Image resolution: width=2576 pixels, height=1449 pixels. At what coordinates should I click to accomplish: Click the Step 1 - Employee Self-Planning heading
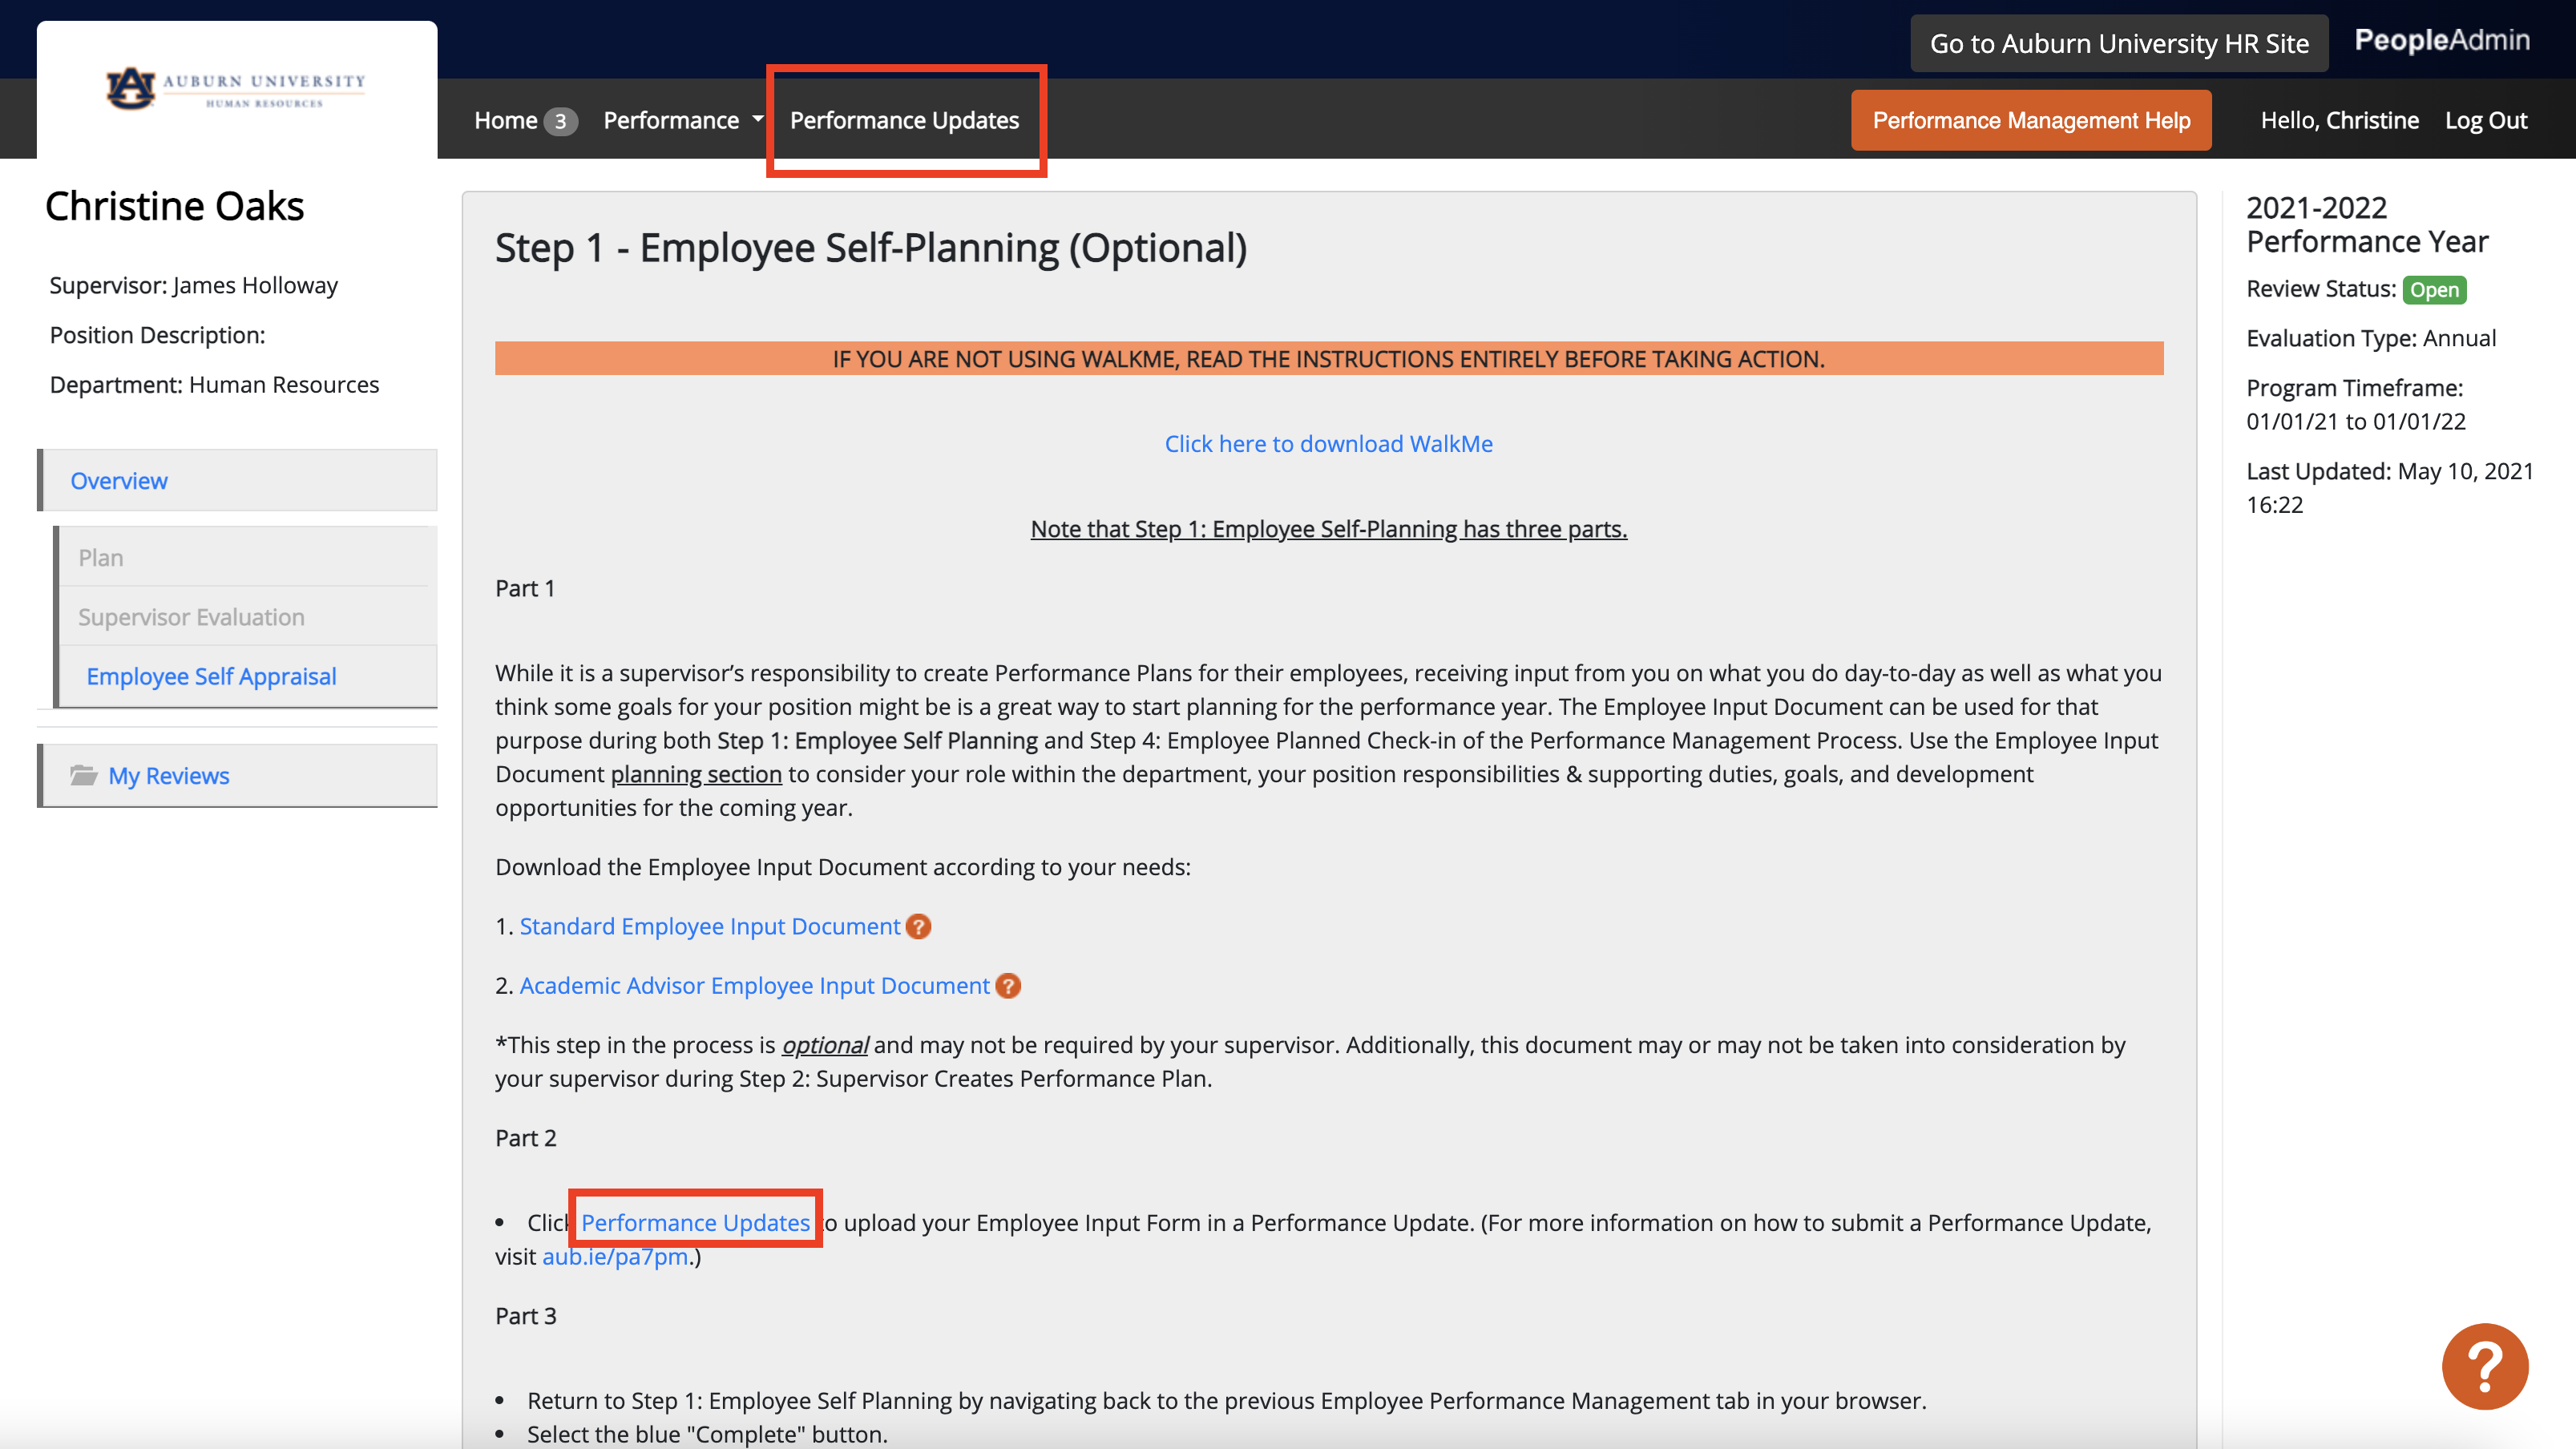871,248
